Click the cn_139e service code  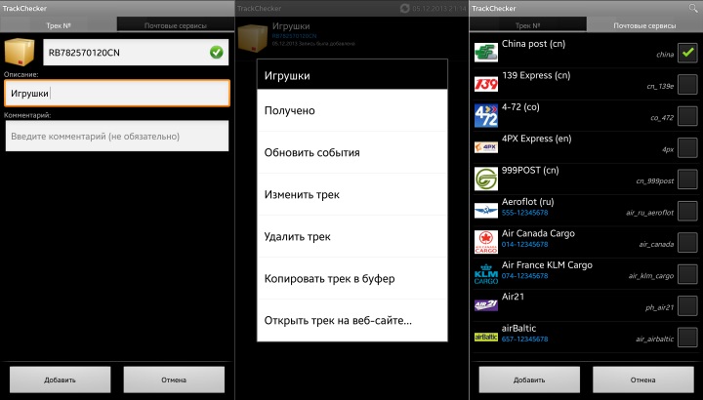point(660,86)
